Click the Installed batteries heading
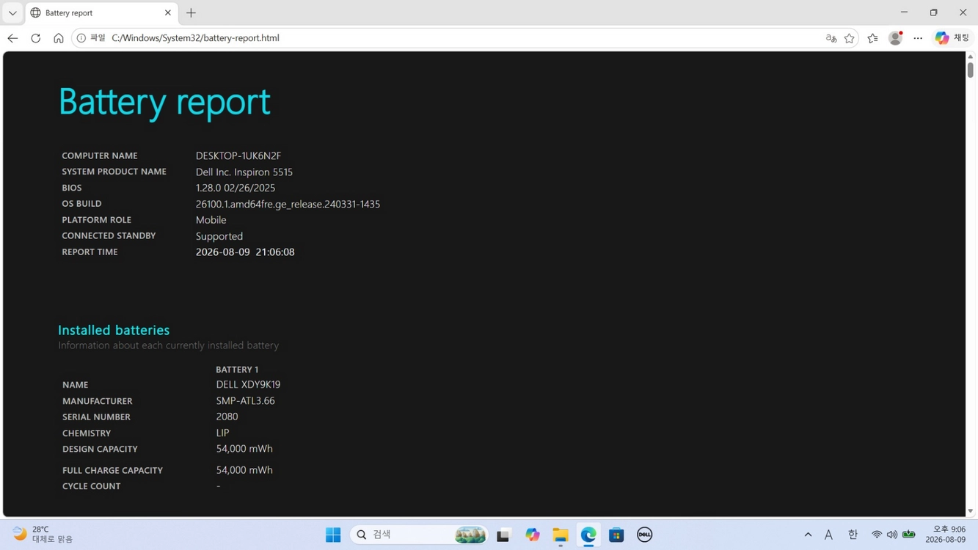The image size is (978, 550). click(x=114, y=330)
